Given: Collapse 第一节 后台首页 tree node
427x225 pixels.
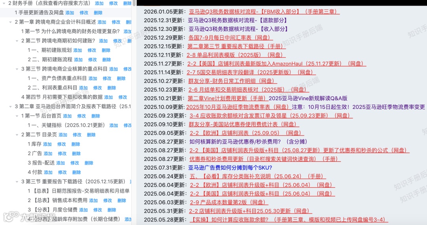Looking at the screenshot, I should [17, 116].
